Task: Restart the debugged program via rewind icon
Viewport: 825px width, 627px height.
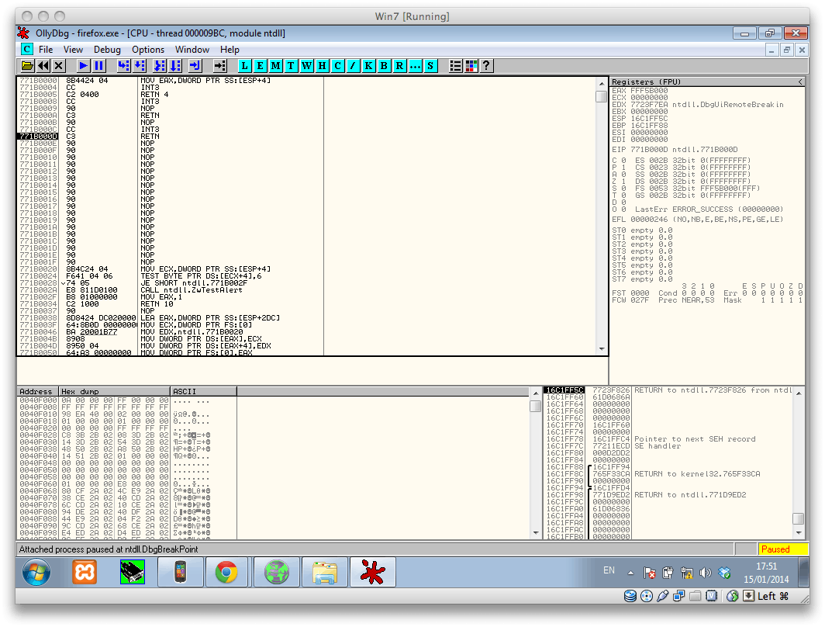Action: pyautogui.click(x=43, y=66)
